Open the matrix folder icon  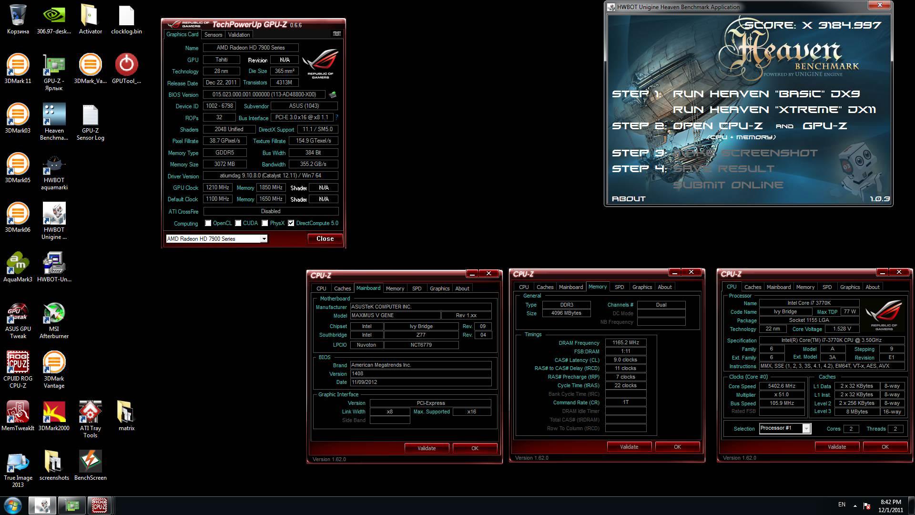tap(126, 416)
